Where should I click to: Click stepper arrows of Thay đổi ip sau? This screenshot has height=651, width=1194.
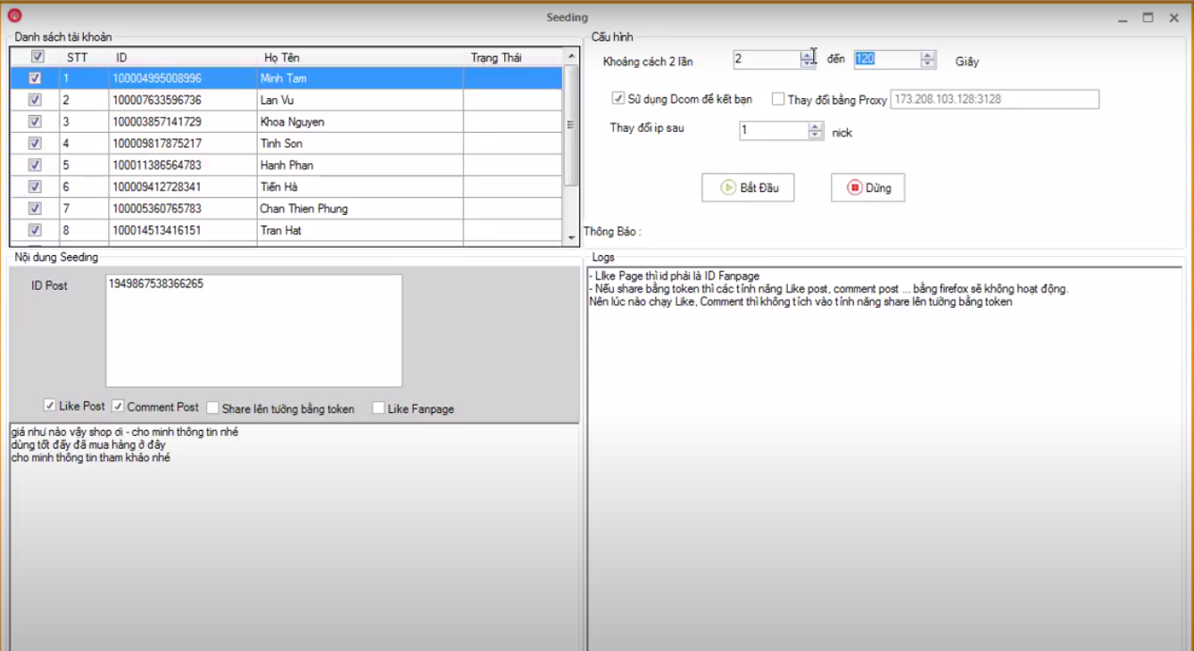coord(815,131)
